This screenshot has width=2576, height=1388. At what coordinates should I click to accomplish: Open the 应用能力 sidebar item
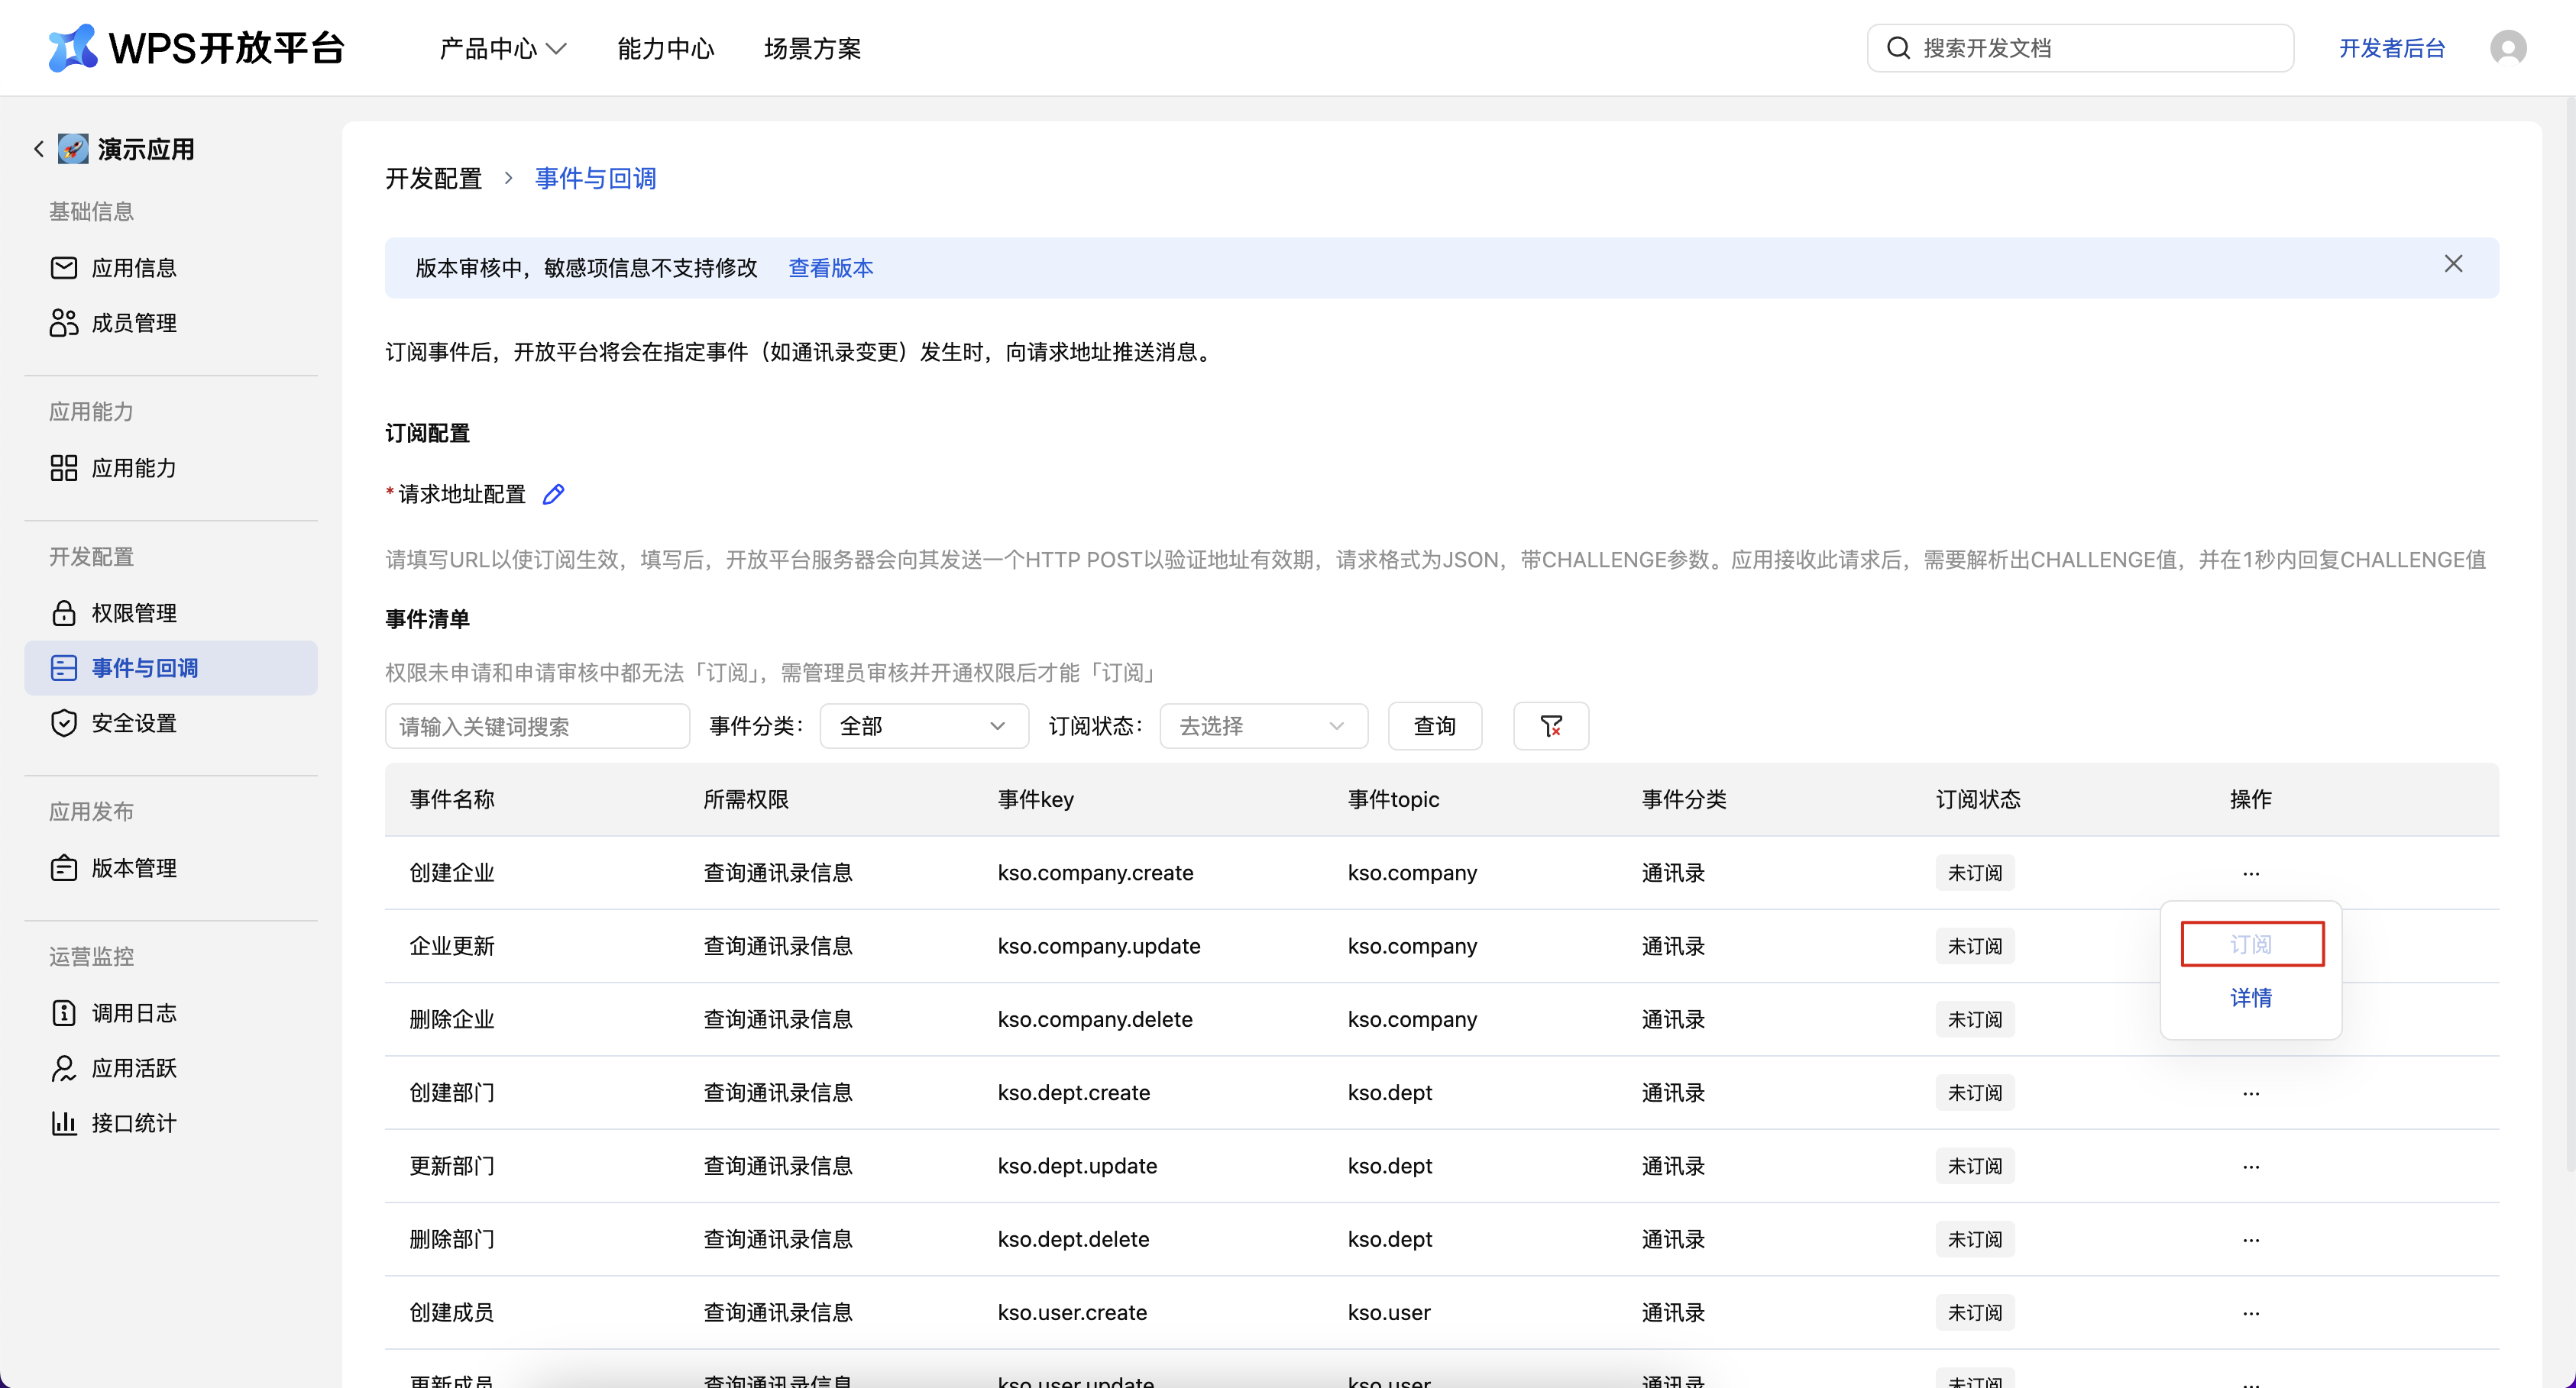pyautogui.click(x=134, y=468)
